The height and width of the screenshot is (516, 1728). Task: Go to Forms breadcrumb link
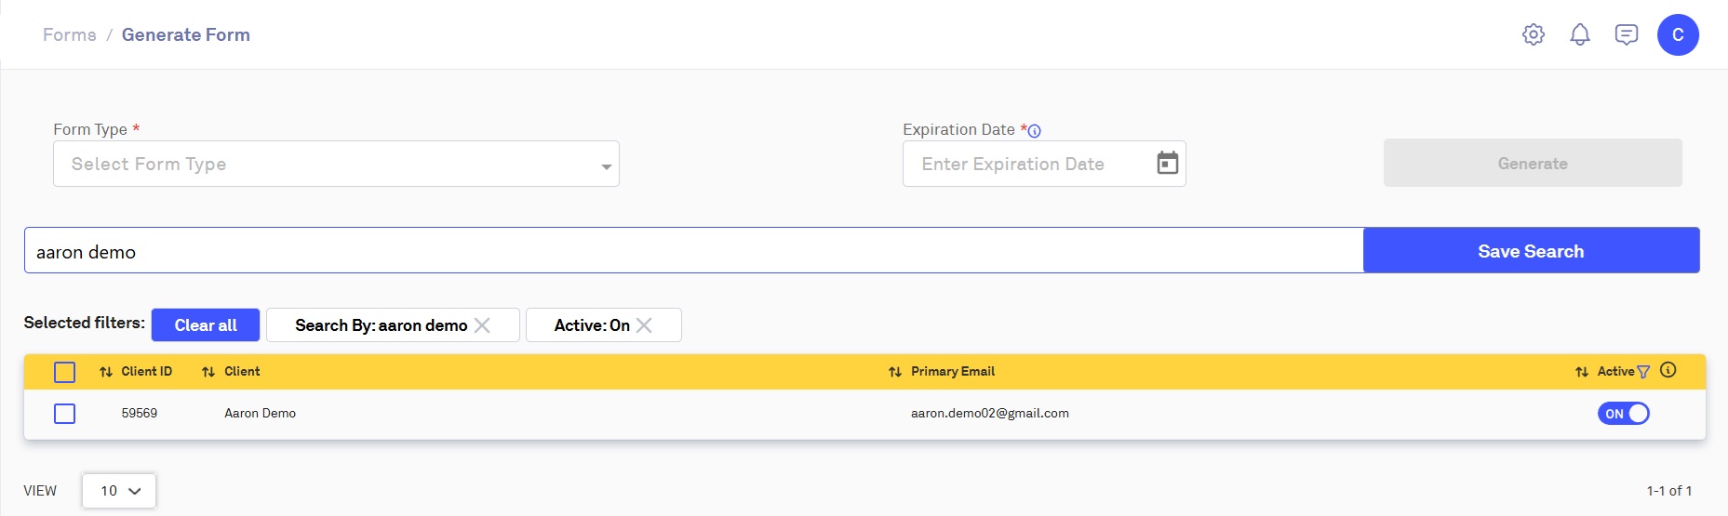coord(70,35)
